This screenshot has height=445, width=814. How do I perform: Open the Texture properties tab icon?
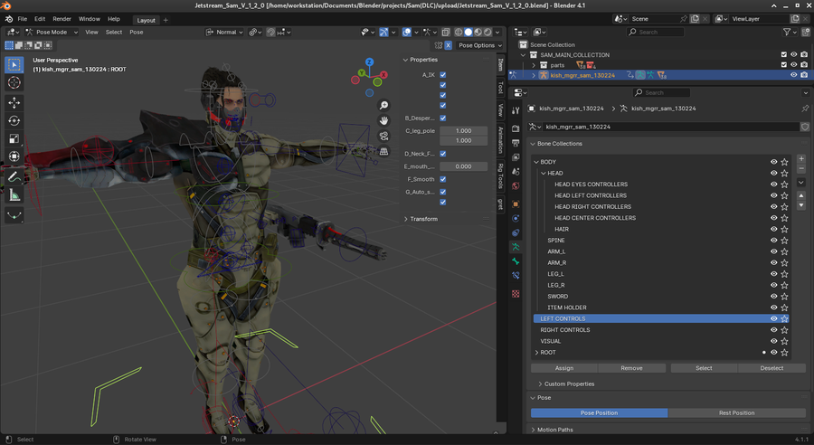click(516, 294)
